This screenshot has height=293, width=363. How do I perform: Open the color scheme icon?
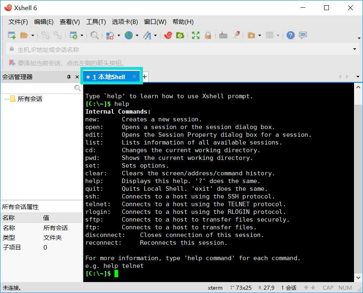click(110, 35)
